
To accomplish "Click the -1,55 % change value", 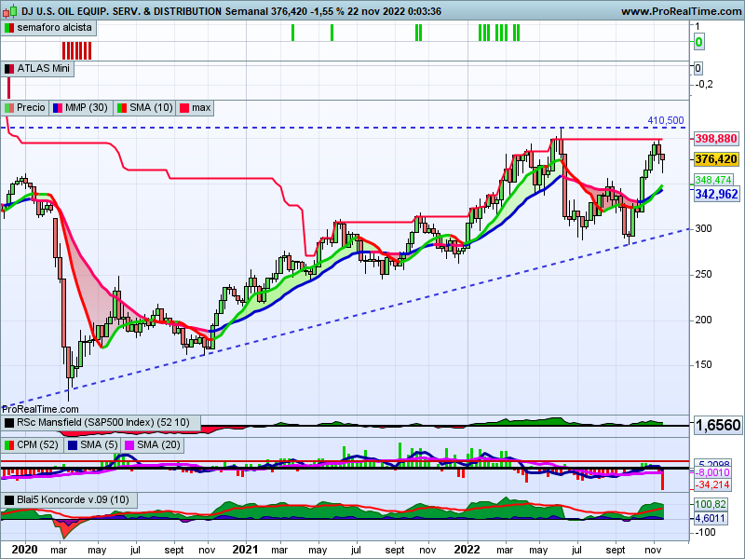I will click(x=327, y=11).
